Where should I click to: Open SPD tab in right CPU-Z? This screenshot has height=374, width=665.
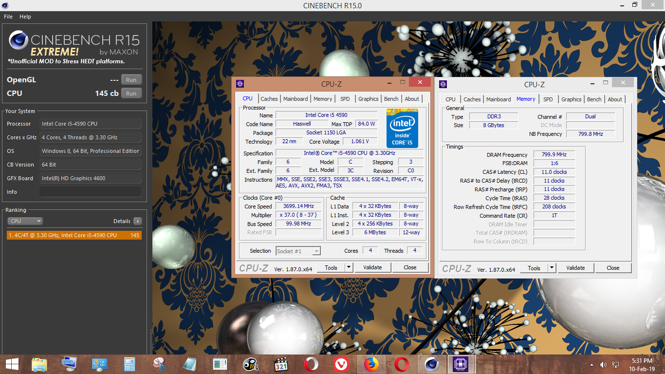click(548, 99)
